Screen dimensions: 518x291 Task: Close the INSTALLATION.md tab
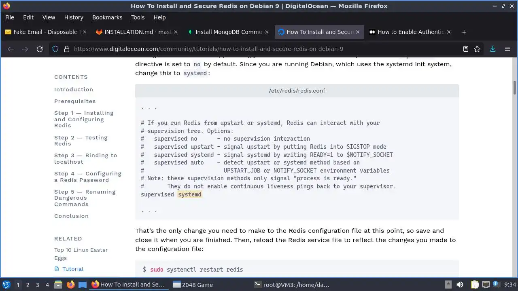tap(175, 32)
